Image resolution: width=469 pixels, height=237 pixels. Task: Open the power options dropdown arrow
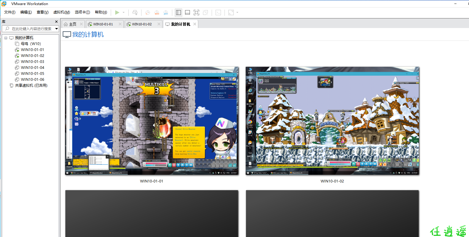tap(124, 12)
